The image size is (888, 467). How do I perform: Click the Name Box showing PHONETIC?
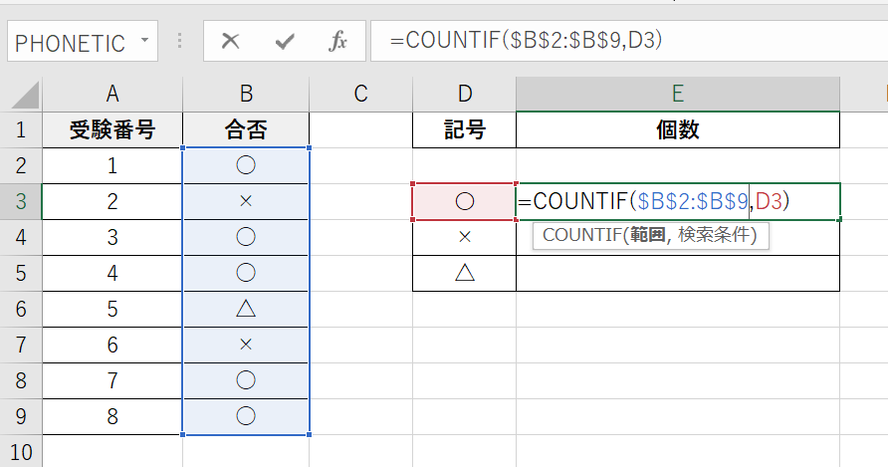(x=70, y=43)
